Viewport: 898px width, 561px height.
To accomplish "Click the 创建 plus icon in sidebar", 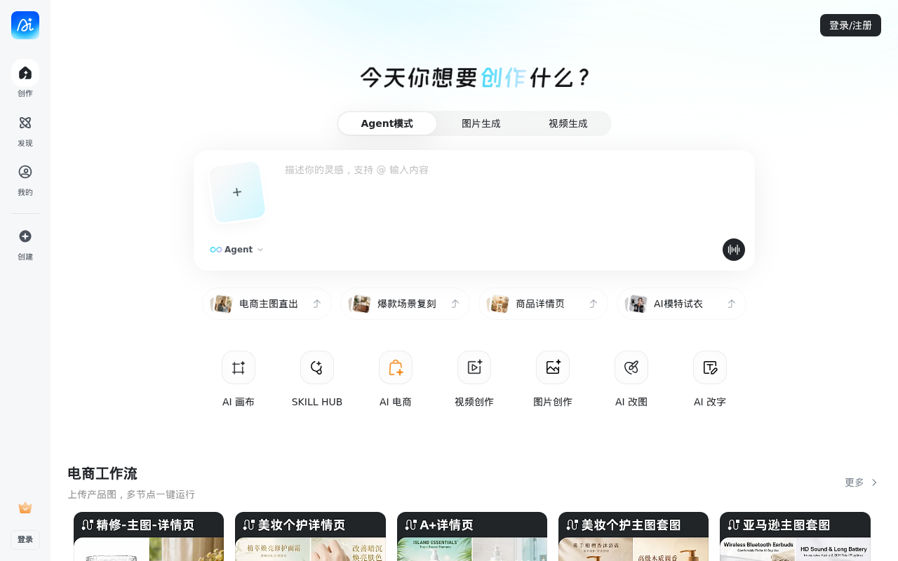I will pos(25,236).
